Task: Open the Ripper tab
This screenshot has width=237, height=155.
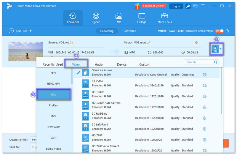Action: (x=96, y=18)
